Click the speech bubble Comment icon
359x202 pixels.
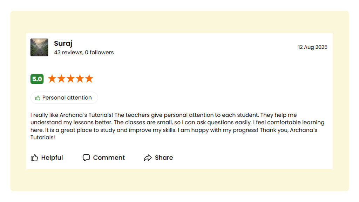pos(86,158)
